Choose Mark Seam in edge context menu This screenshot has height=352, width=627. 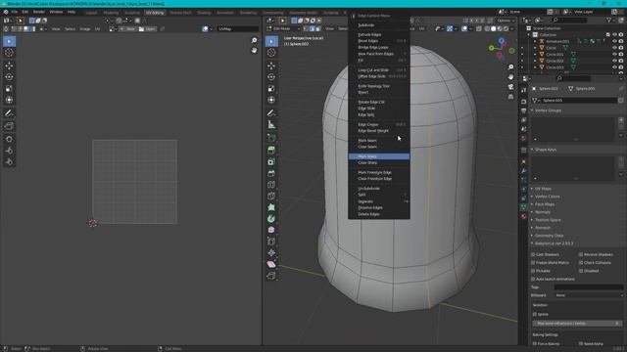pos(379,141)
